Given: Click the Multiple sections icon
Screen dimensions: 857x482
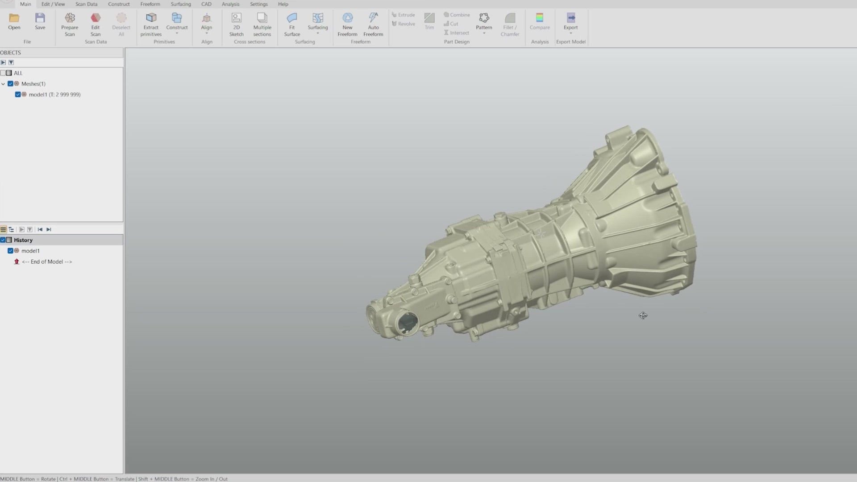Looking at the screenshot, I should tap(262, 18).
